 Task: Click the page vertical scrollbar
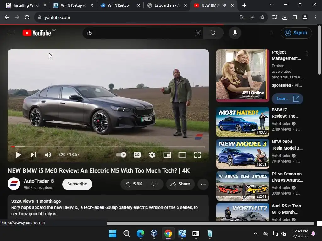(319, 50)
